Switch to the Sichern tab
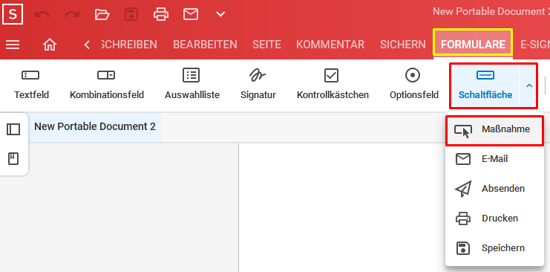Image resolution: width=550 pixels, height=272 pixels. coord(403,45)
